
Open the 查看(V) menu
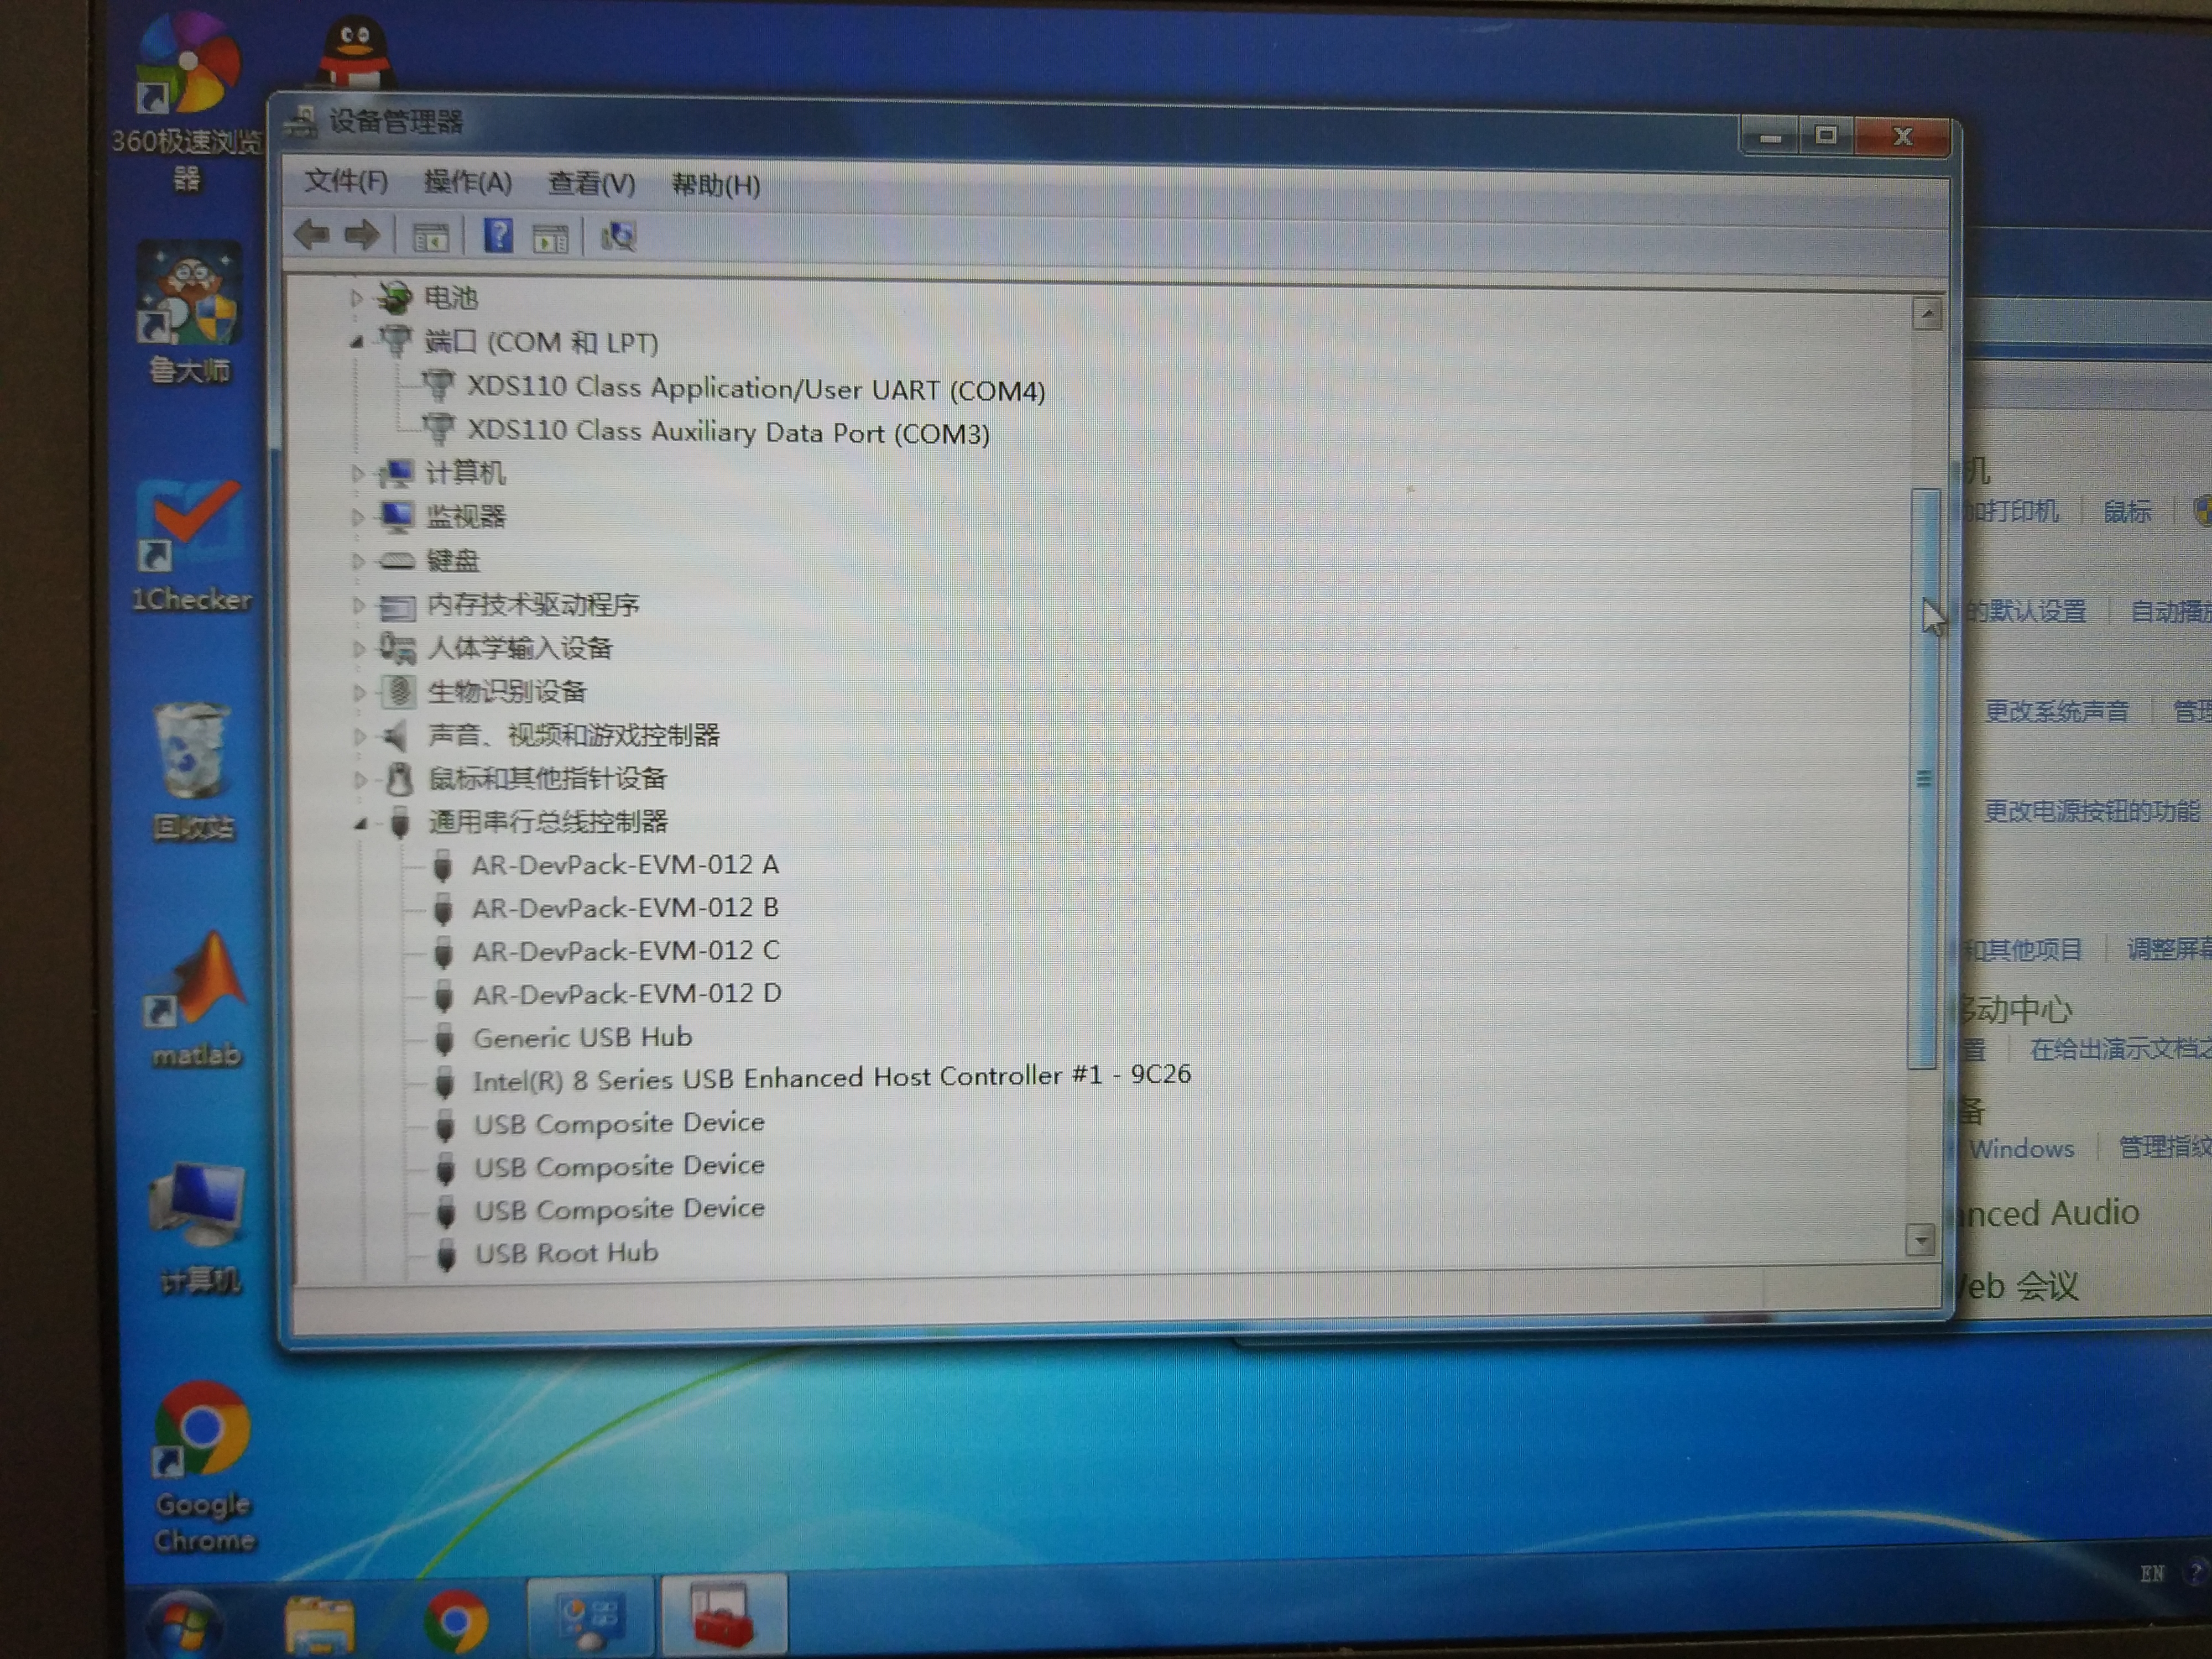(591, 184)
